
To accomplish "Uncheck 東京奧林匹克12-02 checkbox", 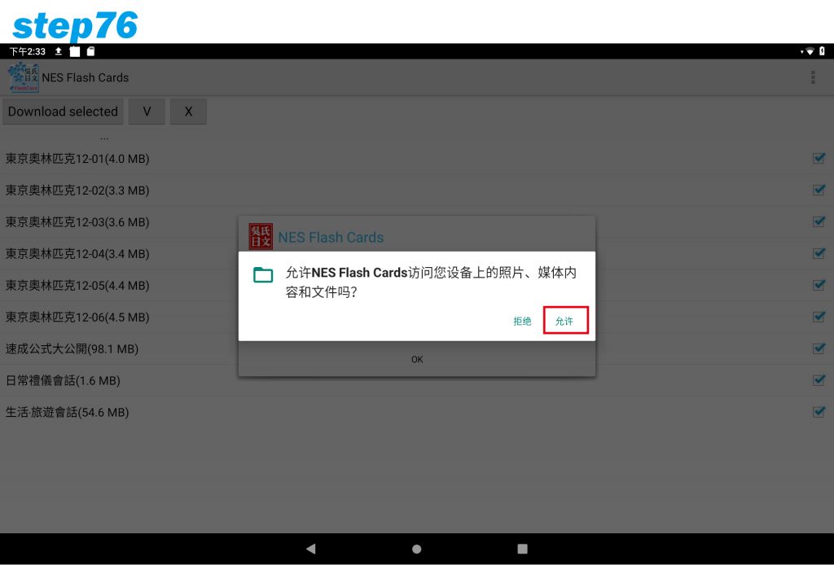I will (819, 190).
